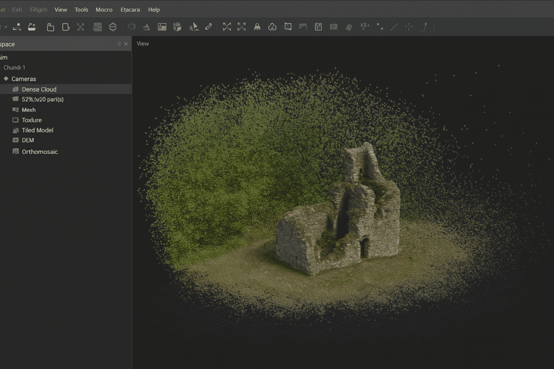Close the Workspace panel
This screenshot has width=554, height=369.
click(x=126, y=44)
